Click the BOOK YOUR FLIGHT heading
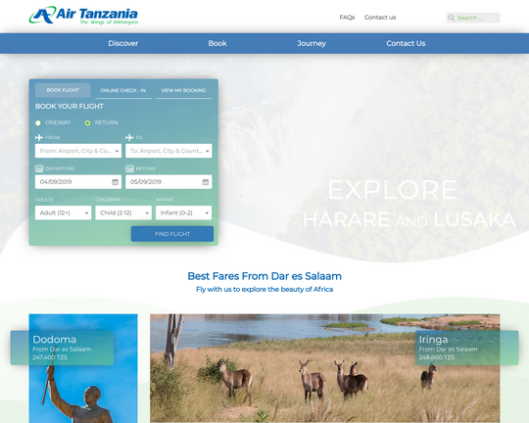Image resolution: width=529 pixels, height=423 pixels. point(70,107)
